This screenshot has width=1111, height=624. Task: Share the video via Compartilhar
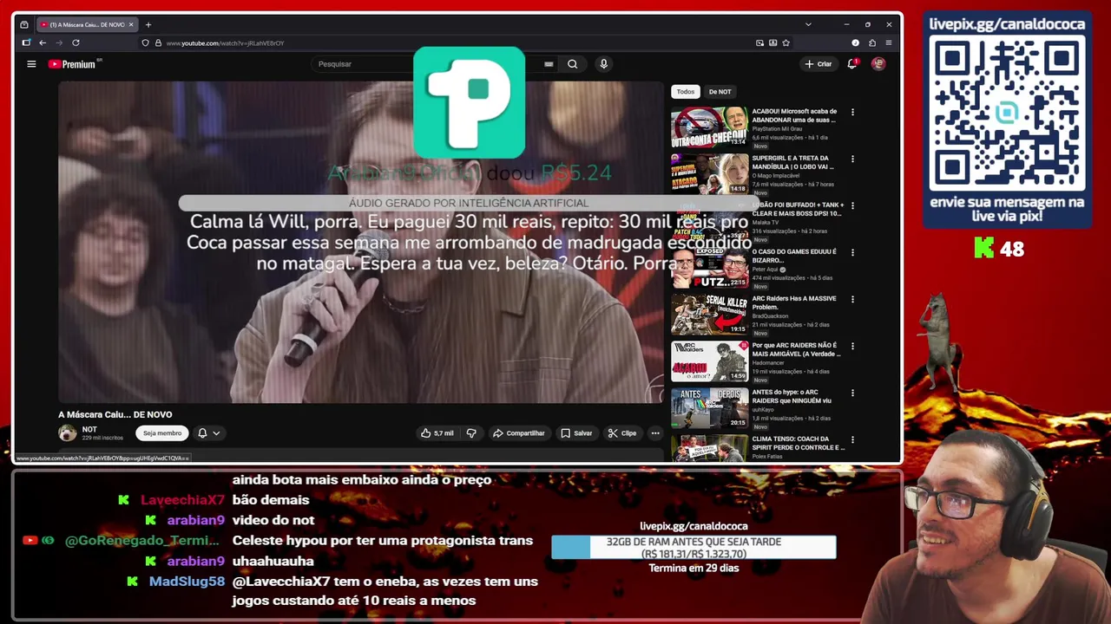518,433
